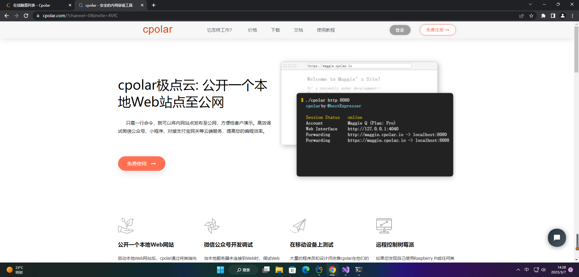Expand the Chrome tab search chevron

[530, 4]
